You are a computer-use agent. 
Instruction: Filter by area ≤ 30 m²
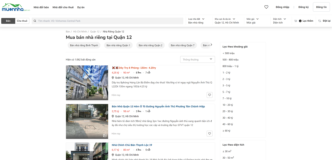(227, 151)
